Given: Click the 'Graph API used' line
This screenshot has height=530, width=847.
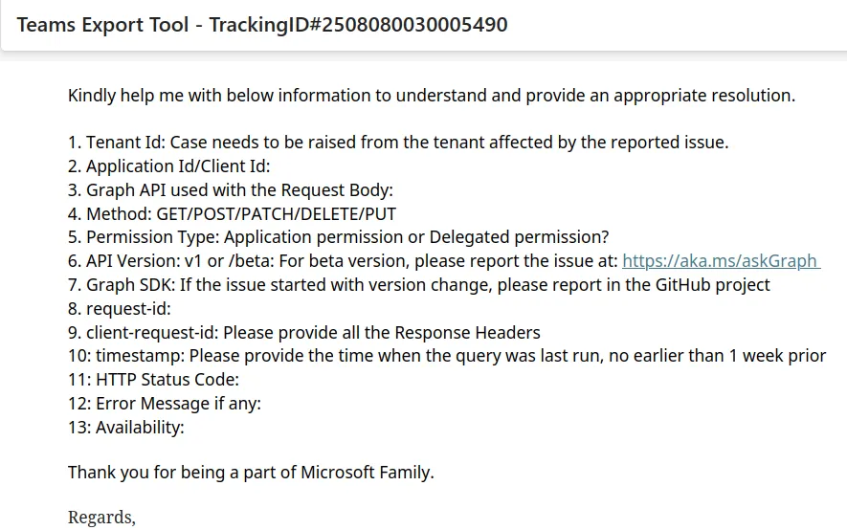Looking at the screenshot, I should click(230, 190).
